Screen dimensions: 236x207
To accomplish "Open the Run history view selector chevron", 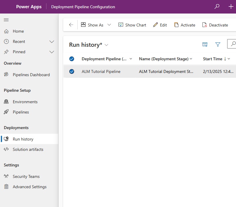I will click(x=106, y=45).
